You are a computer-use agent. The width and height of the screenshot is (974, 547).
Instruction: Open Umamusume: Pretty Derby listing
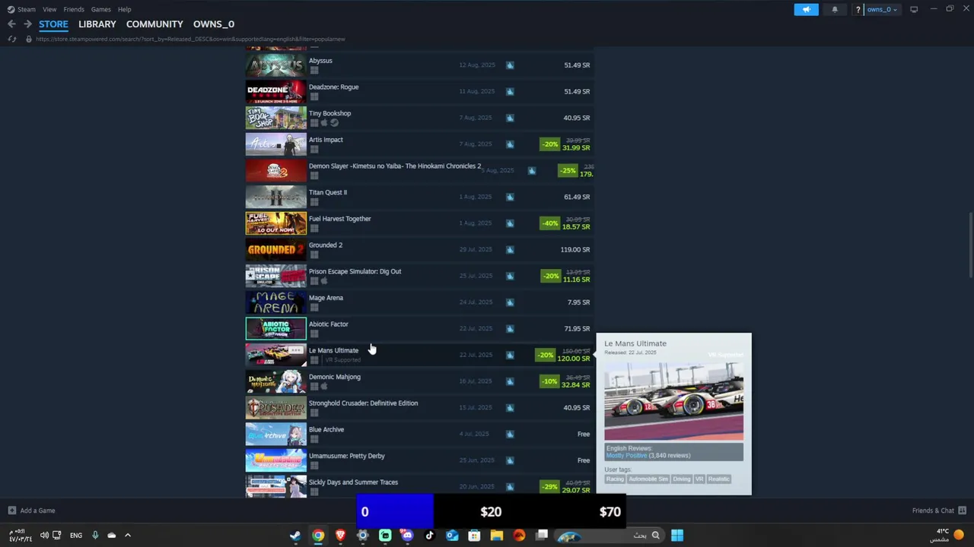419,460
